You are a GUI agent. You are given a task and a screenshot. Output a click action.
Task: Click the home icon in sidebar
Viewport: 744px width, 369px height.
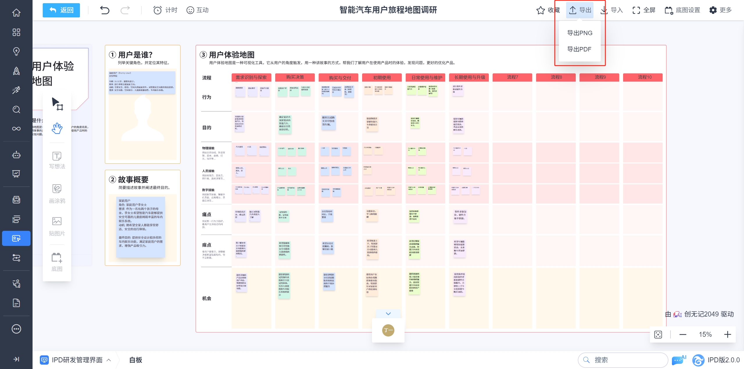[16, 13]
